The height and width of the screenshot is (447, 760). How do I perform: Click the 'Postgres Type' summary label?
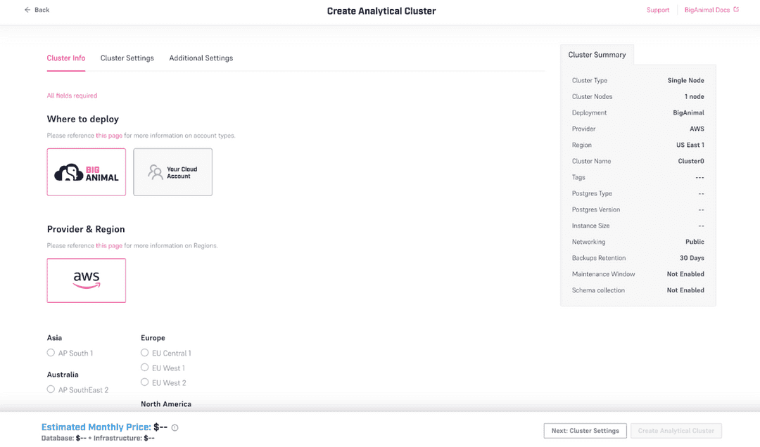[592, 194]
